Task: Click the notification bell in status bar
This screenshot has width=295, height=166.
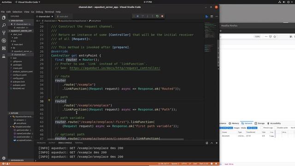Action: coord(216,164)
